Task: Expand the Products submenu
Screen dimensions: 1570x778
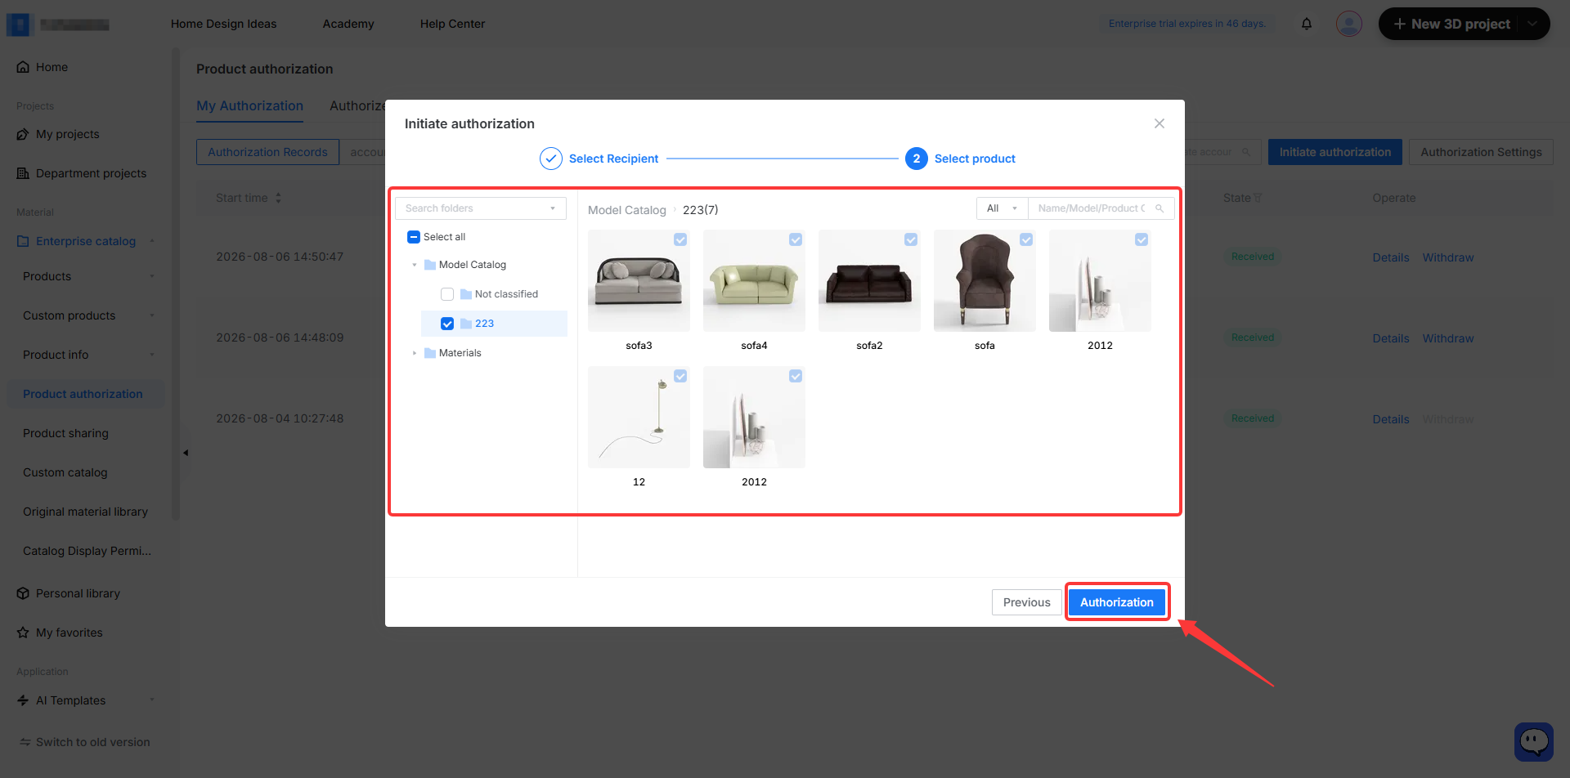Action: 152,276
